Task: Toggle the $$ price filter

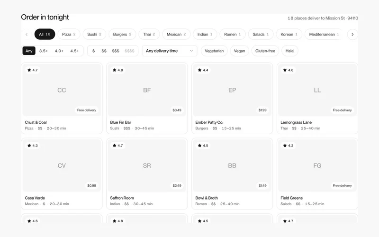Action: click(104, 51)
